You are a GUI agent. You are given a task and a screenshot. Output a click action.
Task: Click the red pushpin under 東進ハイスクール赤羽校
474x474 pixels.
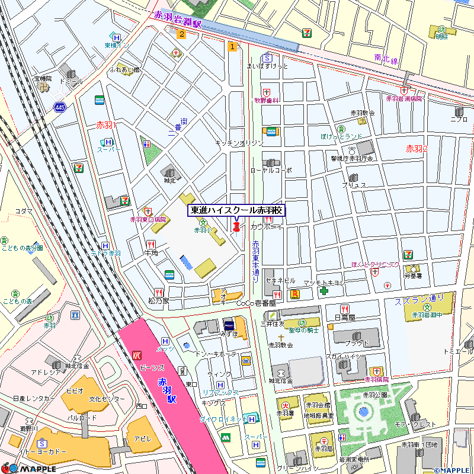[236, 228]
